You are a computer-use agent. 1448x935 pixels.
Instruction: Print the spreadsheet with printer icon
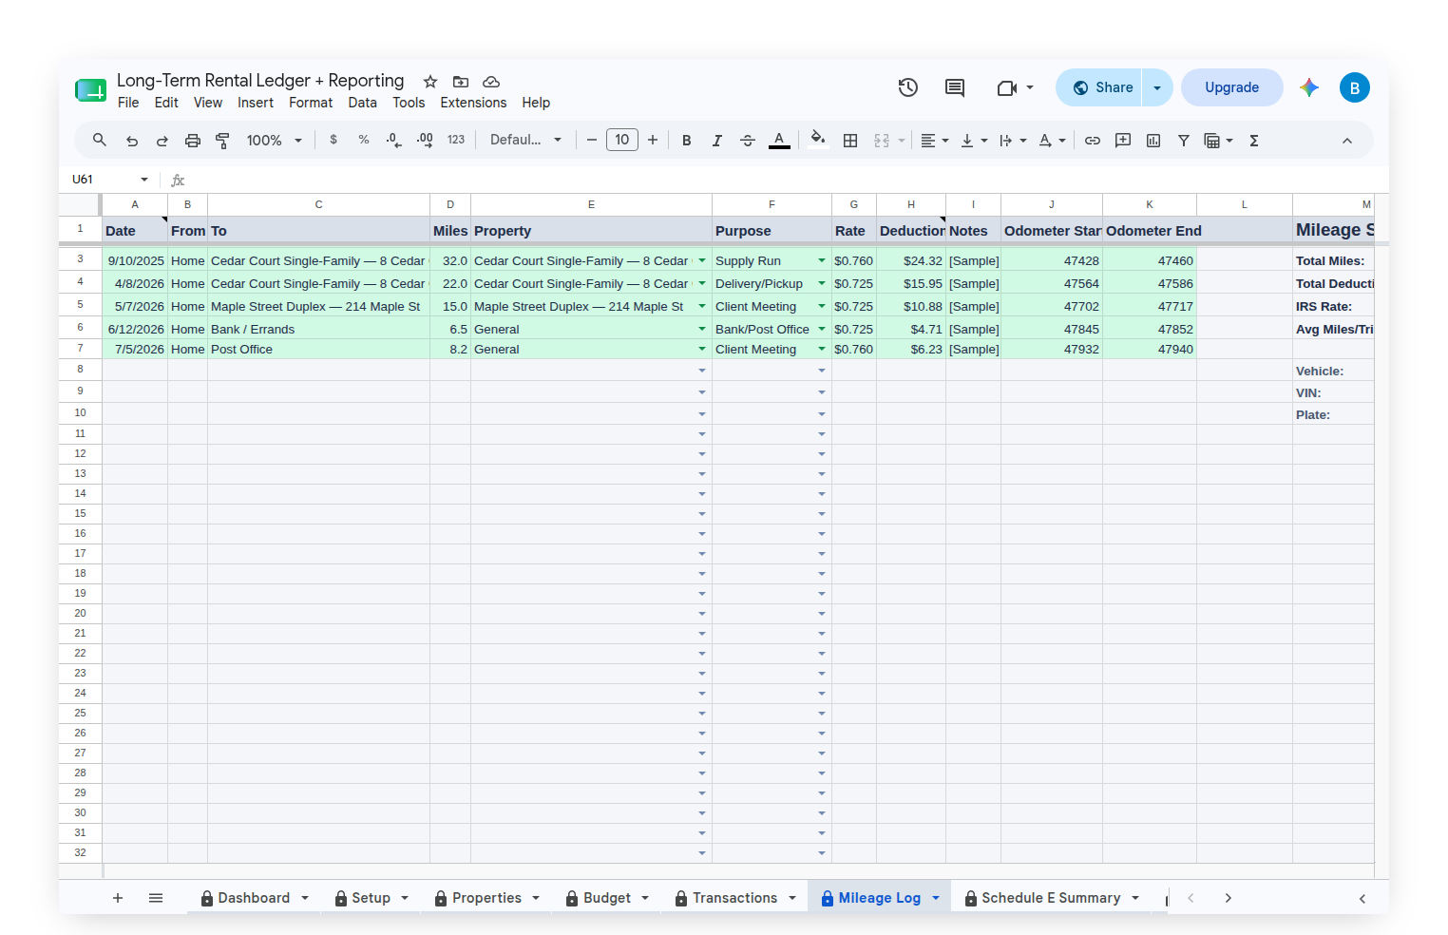193,141
